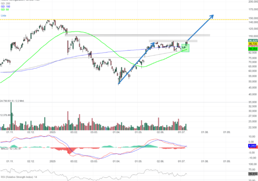Click the 82,500 price axis label
This screenshot has width=258, height=181.
[x=253, y=53]
